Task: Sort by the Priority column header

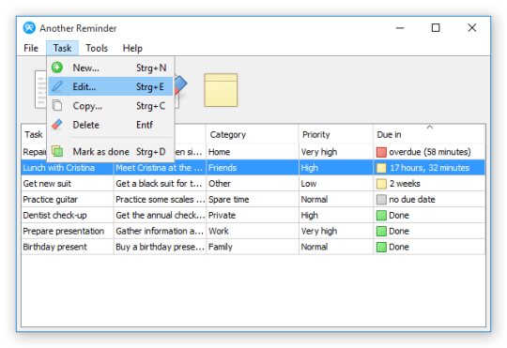Action: pos(335,134)
